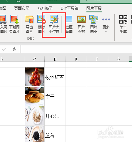Open 图片大小位置 tool
The height and width of the screenshot is (142, 132).
54,24
